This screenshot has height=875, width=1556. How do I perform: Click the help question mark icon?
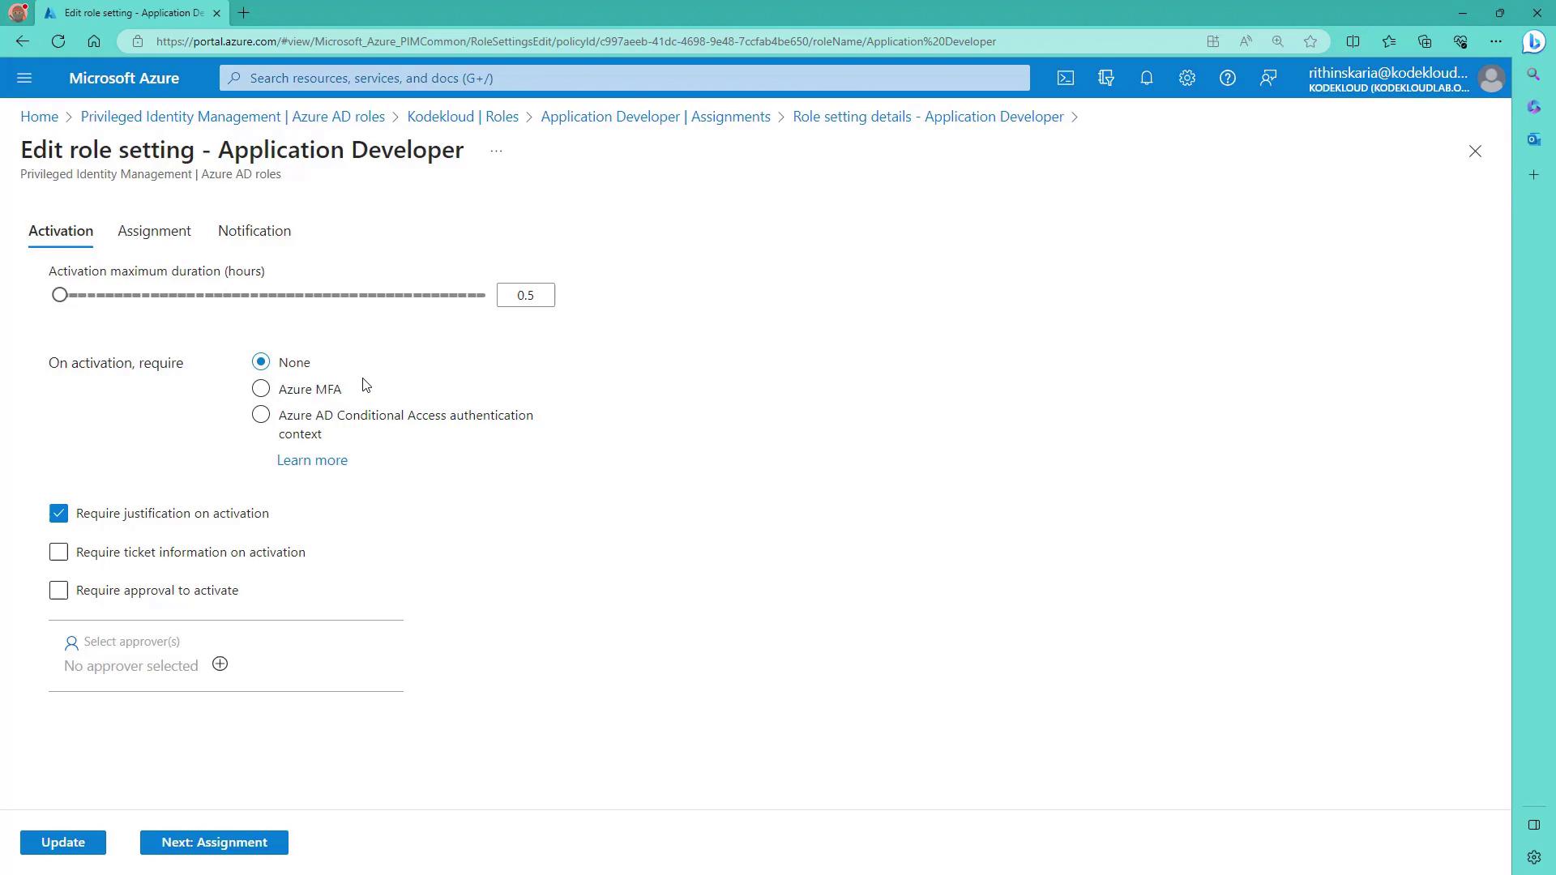[x=1227, y=78]
